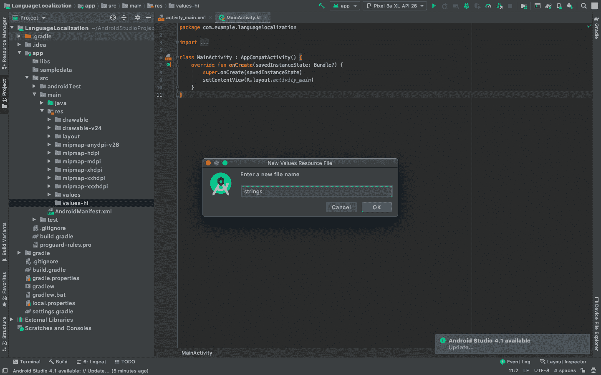Open the AVD Device Manager icon
The width and height of the screenshot is (601, 375).
coord(559,5)
